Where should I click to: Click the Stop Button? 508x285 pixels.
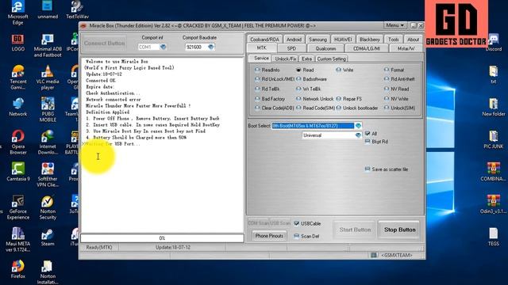[399, 230]
